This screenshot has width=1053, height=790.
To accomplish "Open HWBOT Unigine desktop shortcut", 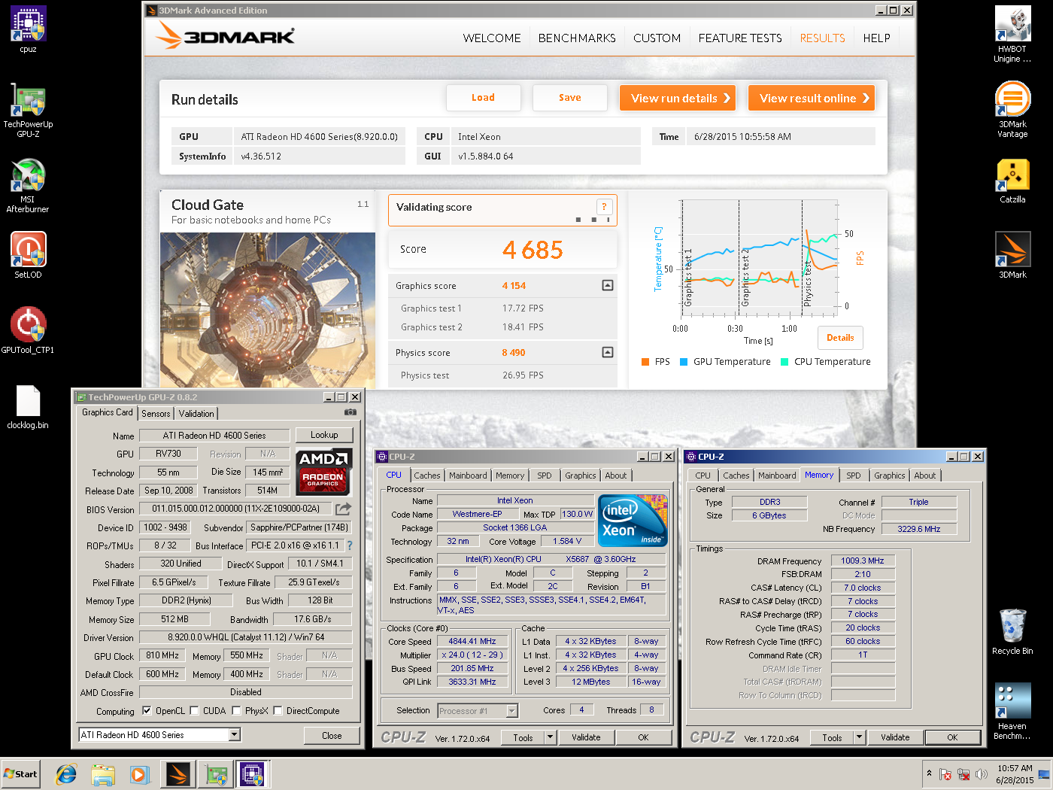I will pyautogui.click(x=1012, y=35).
